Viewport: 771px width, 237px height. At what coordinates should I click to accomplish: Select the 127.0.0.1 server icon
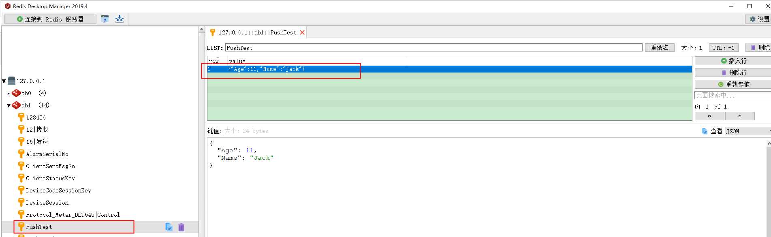(x=12, y=81)
